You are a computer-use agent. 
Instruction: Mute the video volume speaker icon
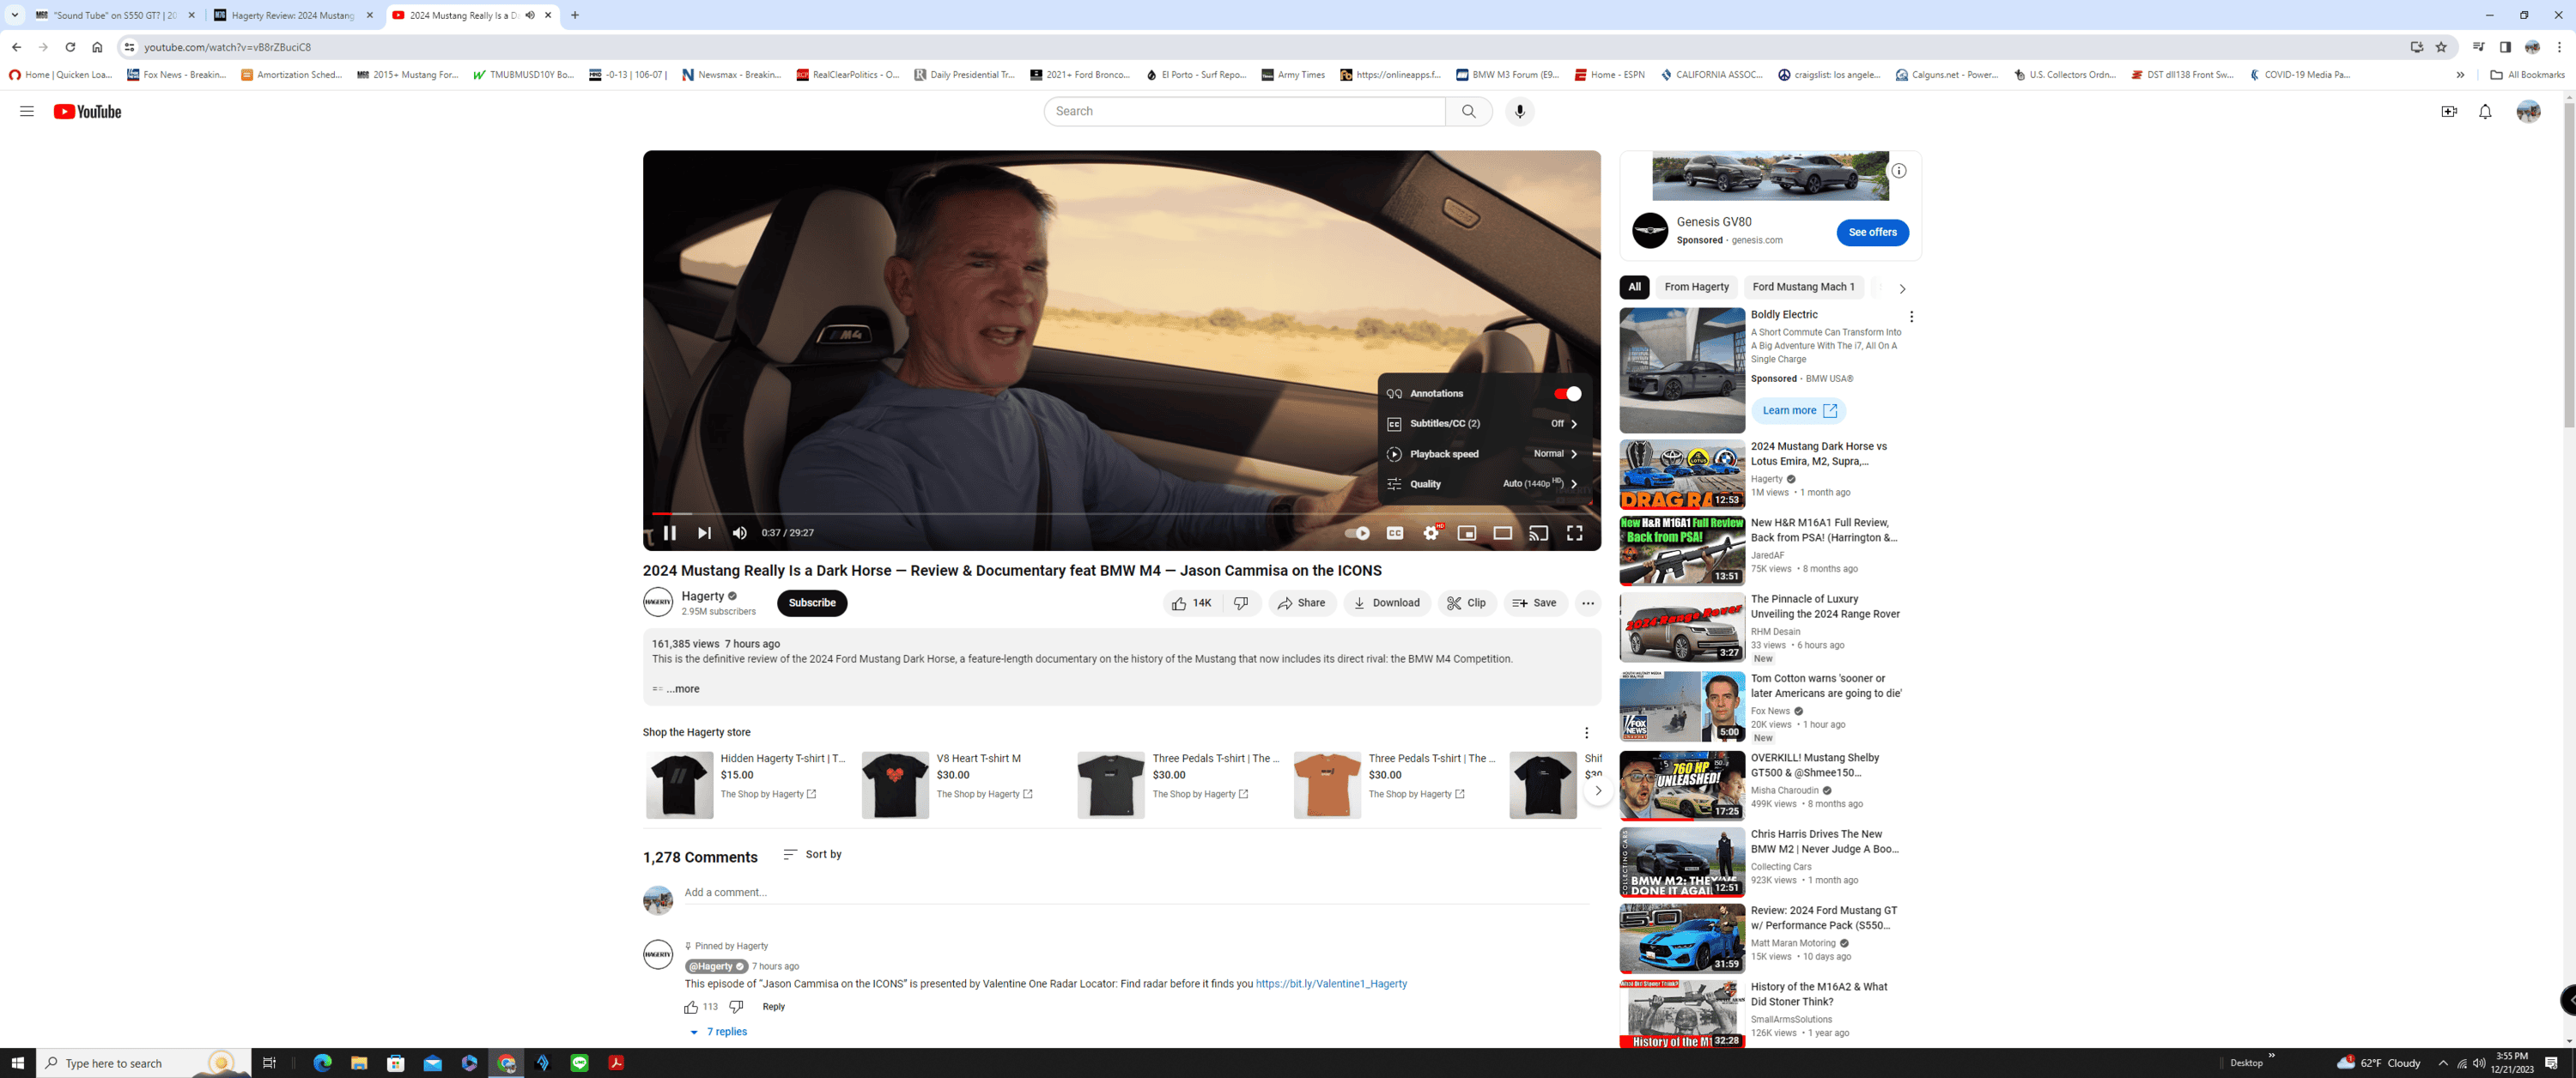click(x=740, y=533)
